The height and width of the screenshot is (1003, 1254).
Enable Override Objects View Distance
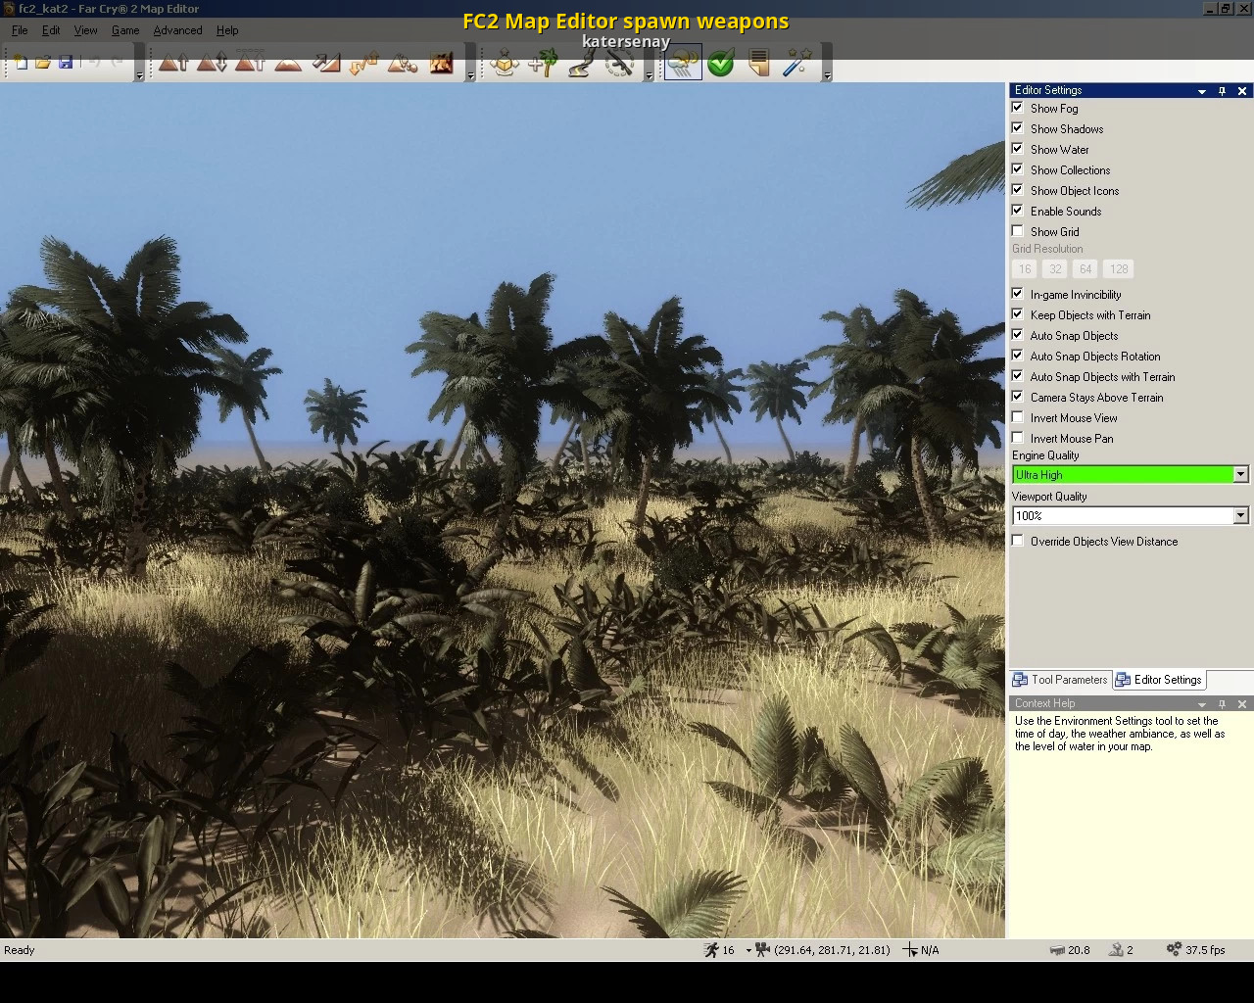click(1018, 541)
